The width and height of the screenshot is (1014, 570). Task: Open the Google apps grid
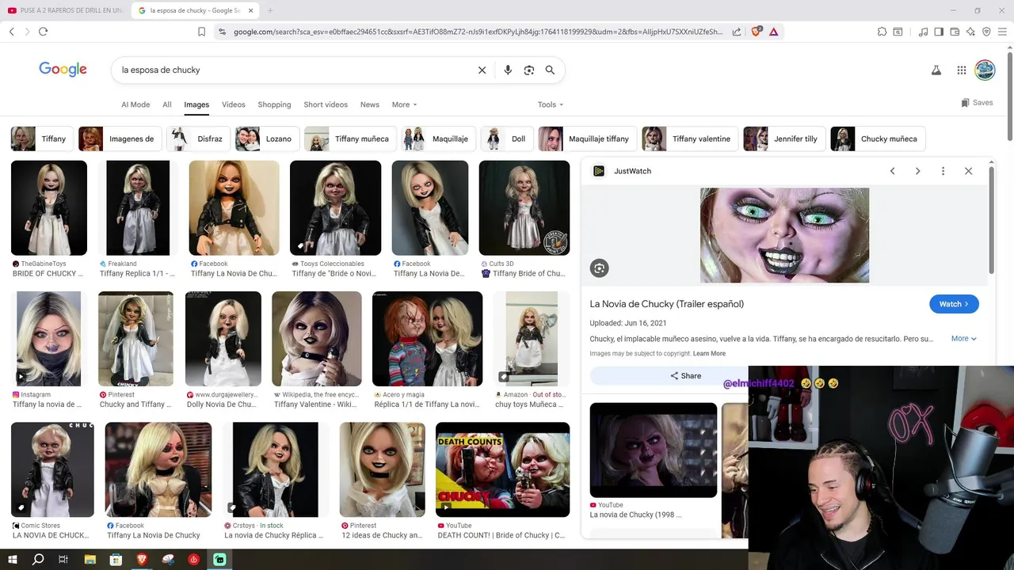click(961, 70)
